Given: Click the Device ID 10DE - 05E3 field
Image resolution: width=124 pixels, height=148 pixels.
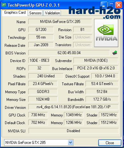Looking at the screenshot, I should (x=39, y=60).
